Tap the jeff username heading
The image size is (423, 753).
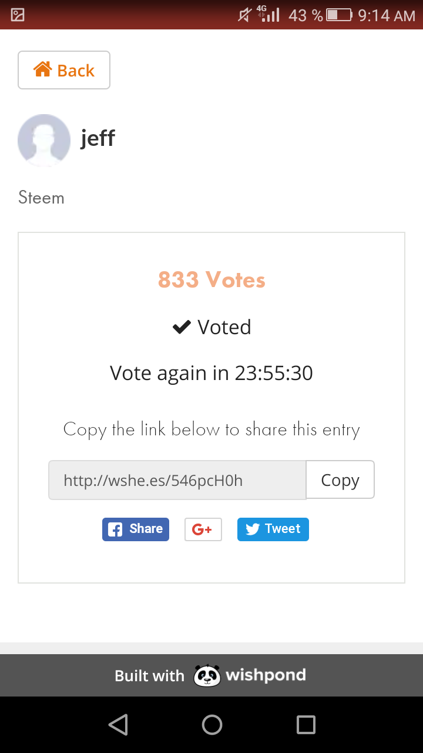pyautogui.click(x=98, y=138)
